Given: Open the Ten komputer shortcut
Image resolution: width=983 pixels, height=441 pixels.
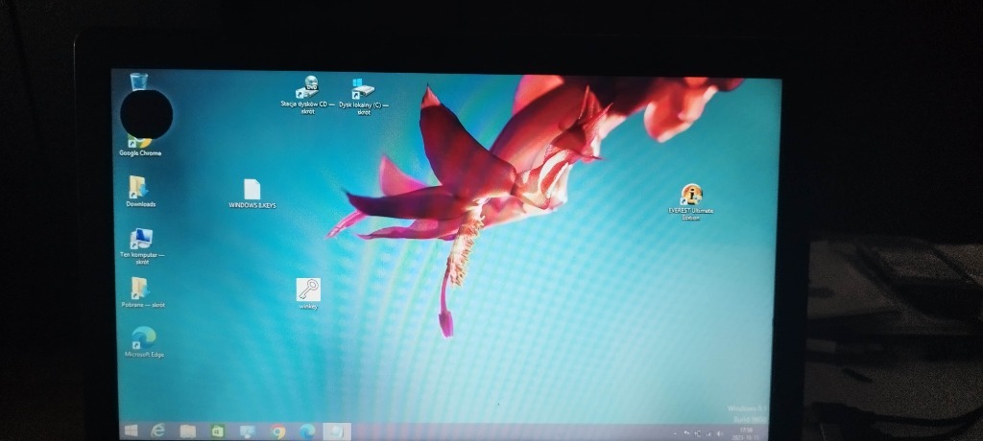Looking at the screenshot, I should (x=141, y=240).
